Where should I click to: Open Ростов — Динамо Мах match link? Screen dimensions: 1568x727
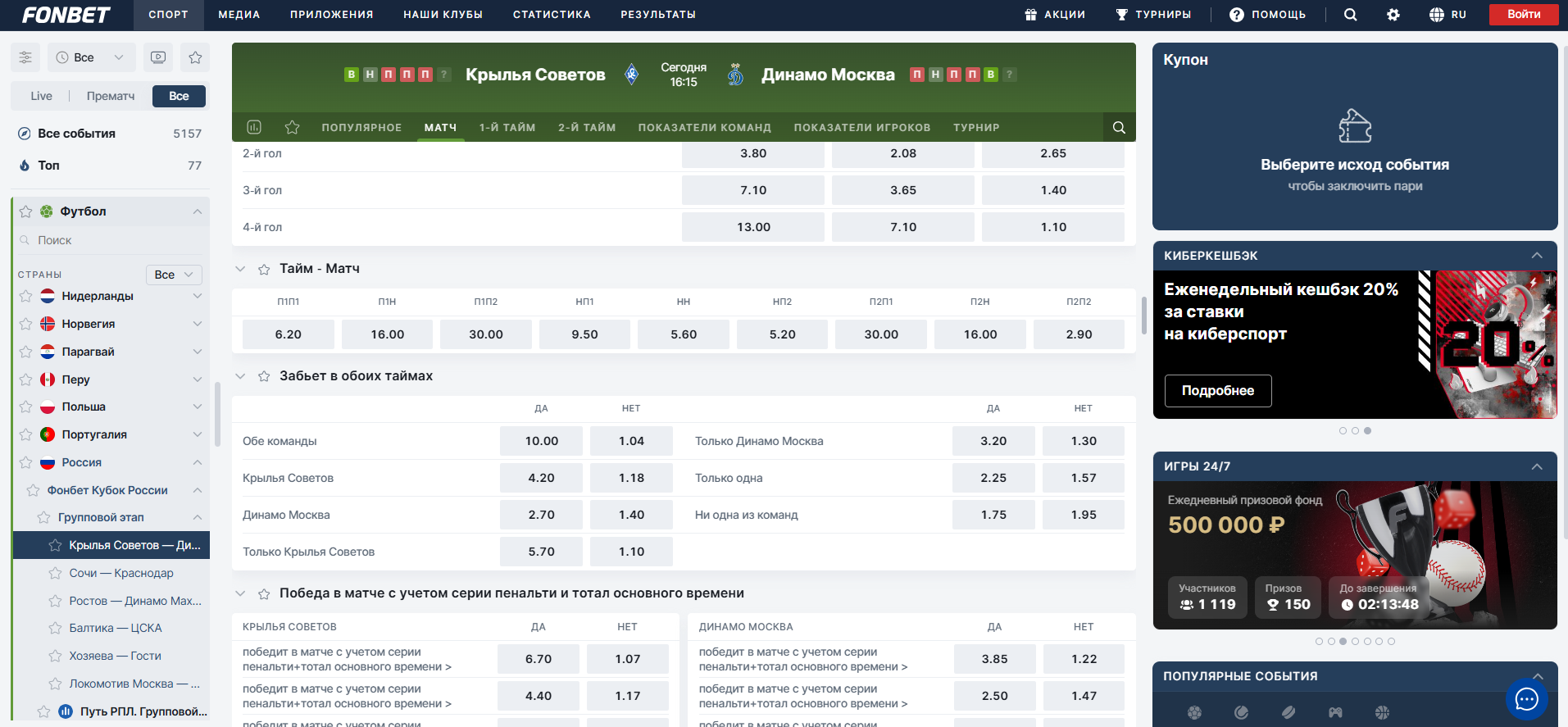[x=135, y=601]
